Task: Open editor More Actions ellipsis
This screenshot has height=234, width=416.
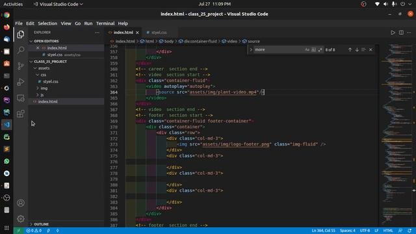Action: coord(409,32)
